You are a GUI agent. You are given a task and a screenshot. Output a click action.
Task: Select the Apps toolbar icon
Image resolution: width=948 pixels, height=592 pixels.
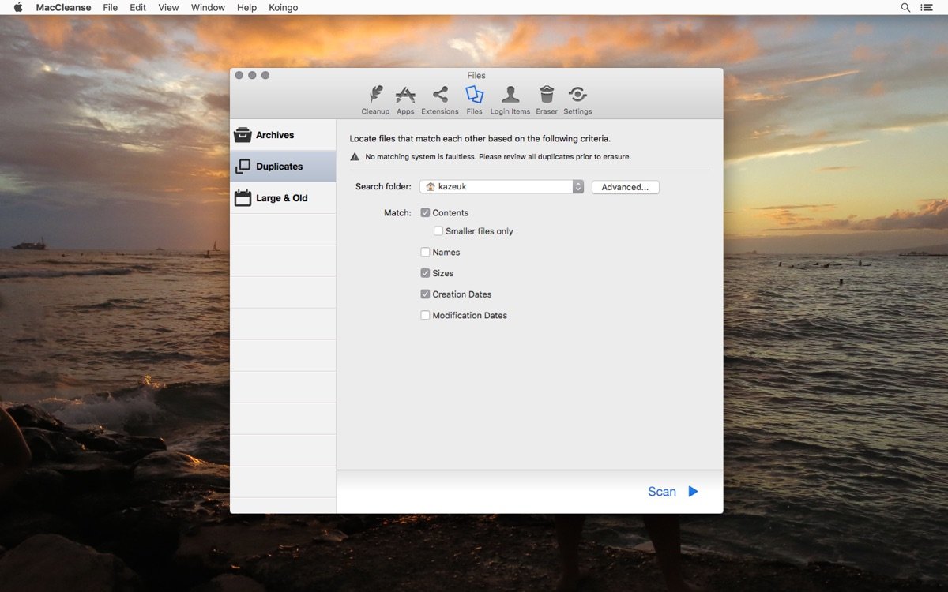click(x=404, y=99)
